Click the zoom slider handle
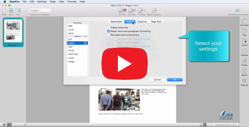The image size is (249, 127). tap(214, 125)
